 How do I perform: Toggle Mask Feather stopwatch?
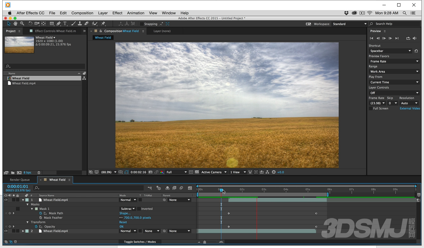pyautogui.click(x=41, y=218)
